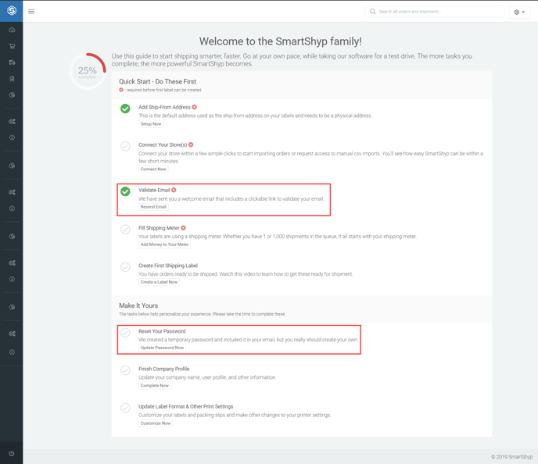Open the gear settings dropdown
Screen dimensions: 538x464
[x=519, y=12]
